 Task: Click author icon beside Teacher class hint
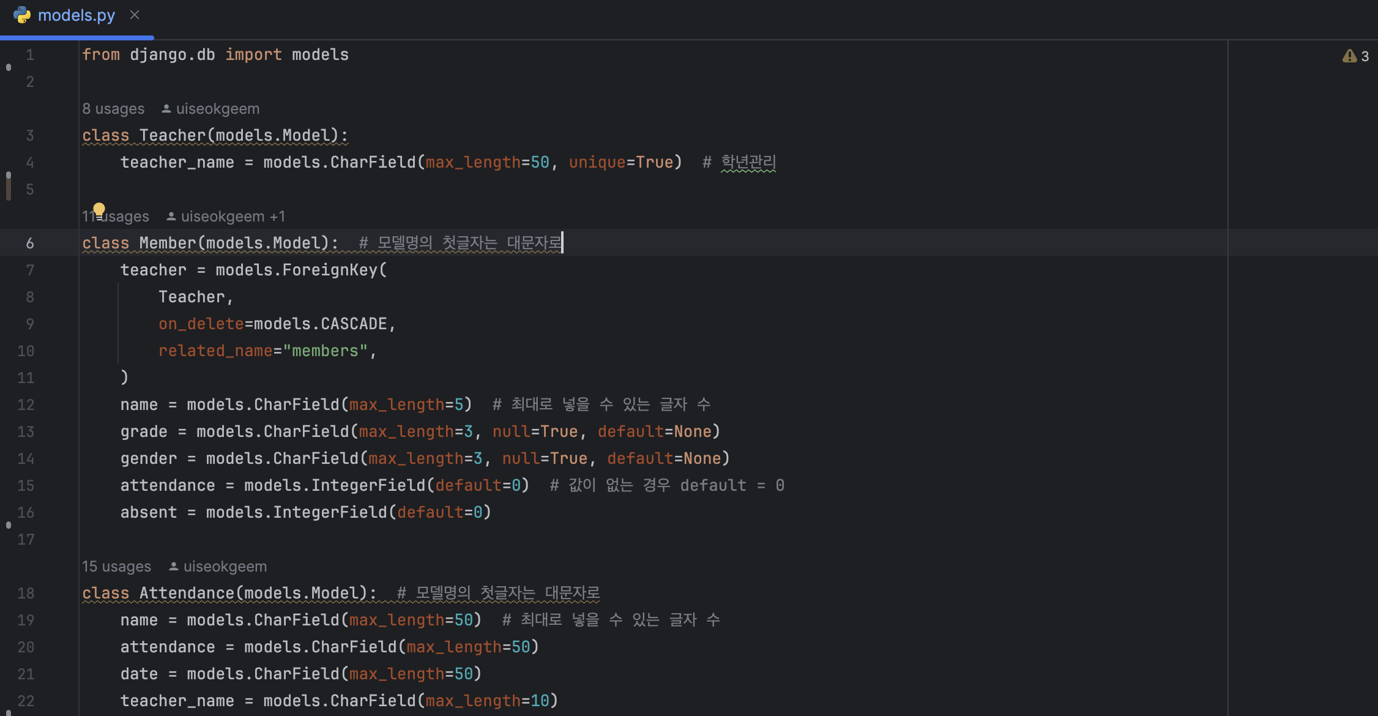coord(166,109)
